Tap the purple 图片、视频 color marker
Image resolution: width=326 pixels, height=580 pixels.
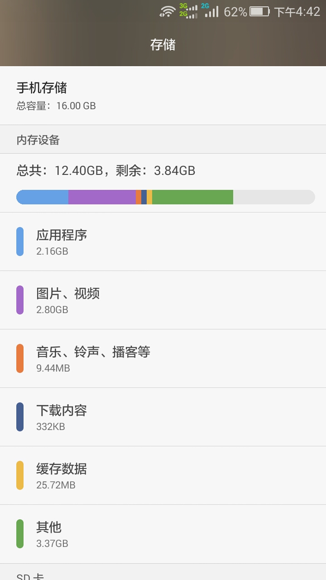20,300
